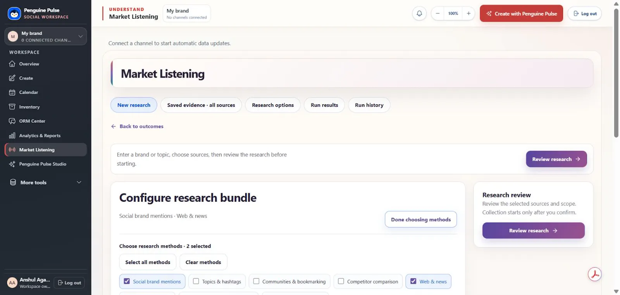Click the 100% zoom level indicator
The height and width of the screenshot is (295, 620).
pos(453,14)
